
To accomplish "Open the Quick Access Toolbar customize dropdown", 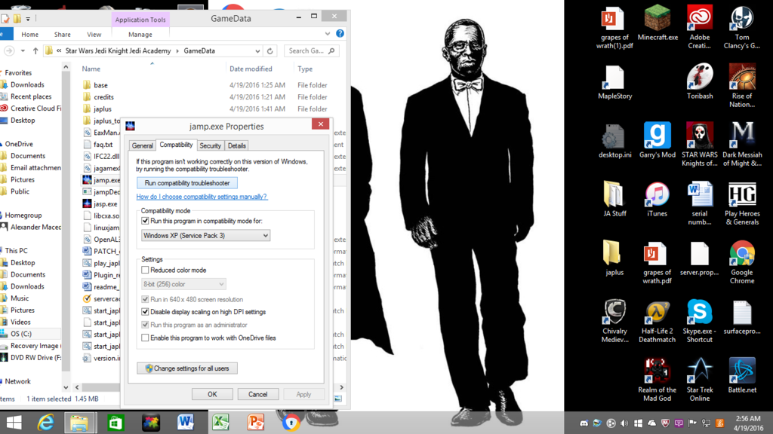I will pos(28,19).
